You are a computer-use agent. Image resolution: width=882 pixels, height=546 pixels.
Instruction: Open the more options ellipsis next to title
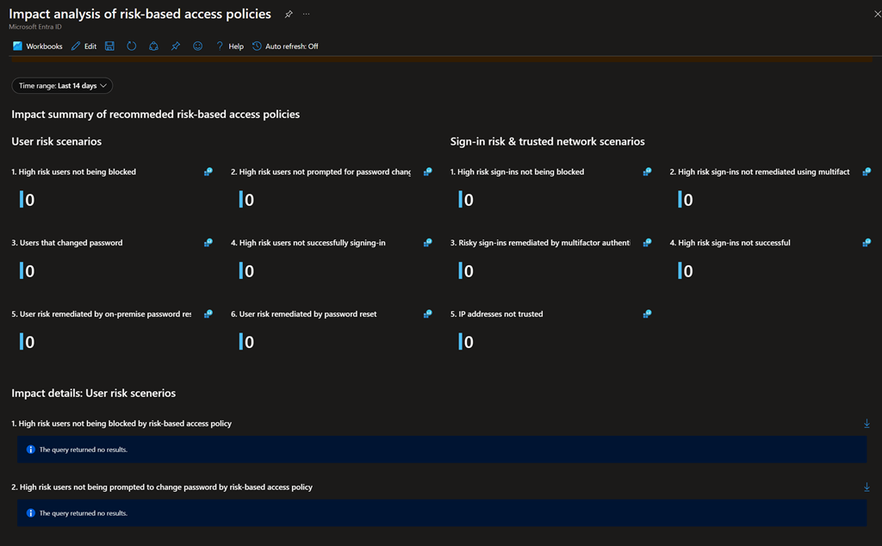(306, 15)
